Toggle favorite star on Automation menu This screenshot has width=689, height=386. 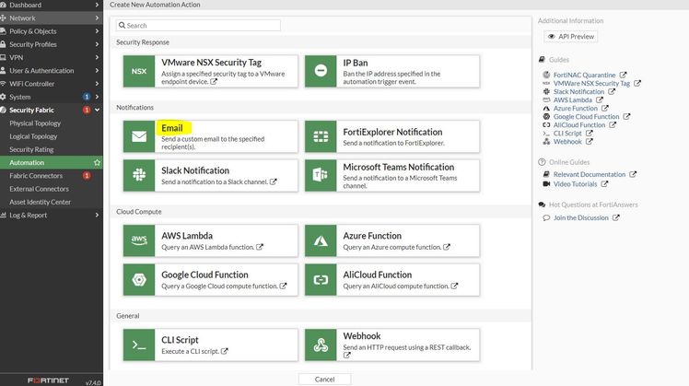(x=97, y=162)
